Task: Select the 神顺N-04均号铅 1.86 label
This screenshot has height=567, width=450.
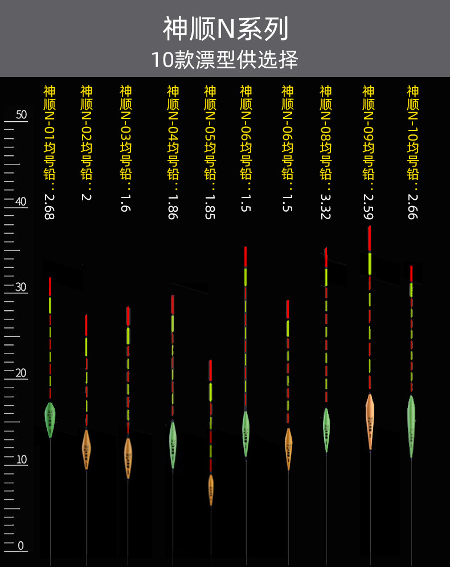Action: [173, 152]
